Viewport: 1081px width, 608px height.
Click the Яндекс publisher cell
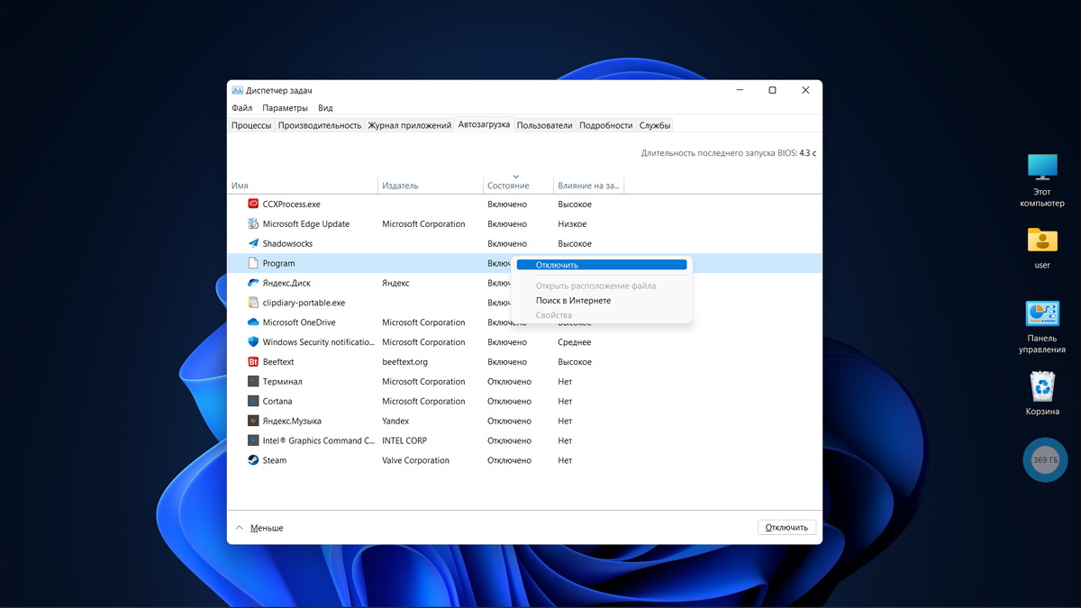395,283
